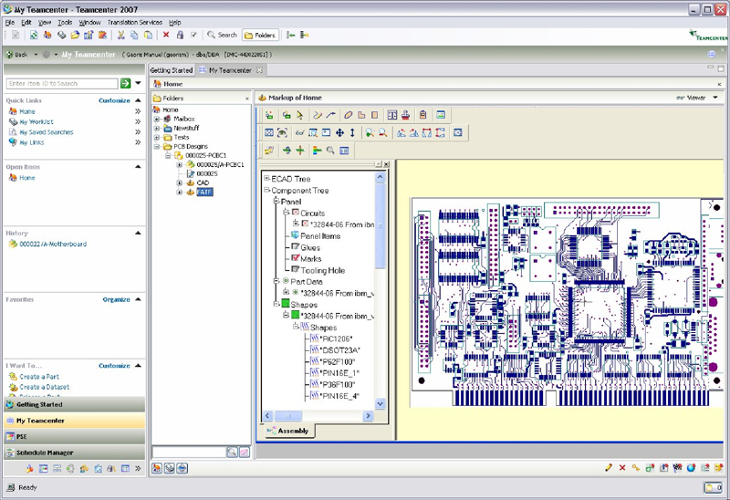Select the freehand markup tool in viewer toolbar
This screenshot has width=730, height=500.
click(318, 115)
